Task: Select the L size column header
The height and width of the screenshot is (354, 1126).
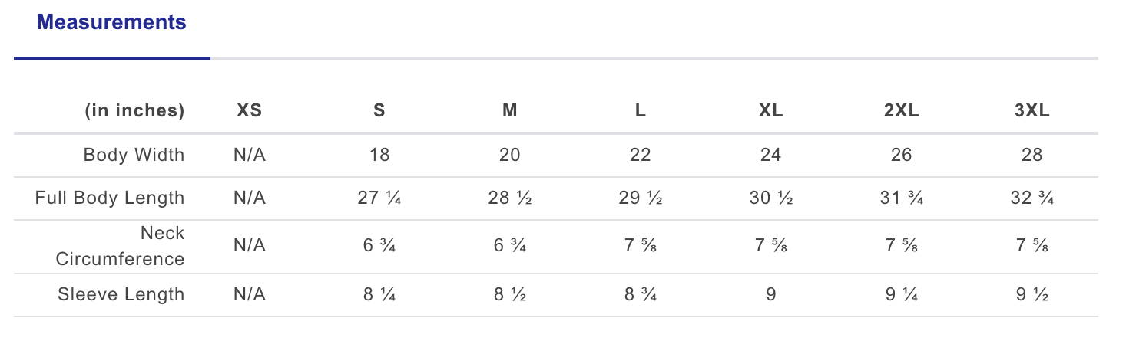Action: [x=641, y=110]
